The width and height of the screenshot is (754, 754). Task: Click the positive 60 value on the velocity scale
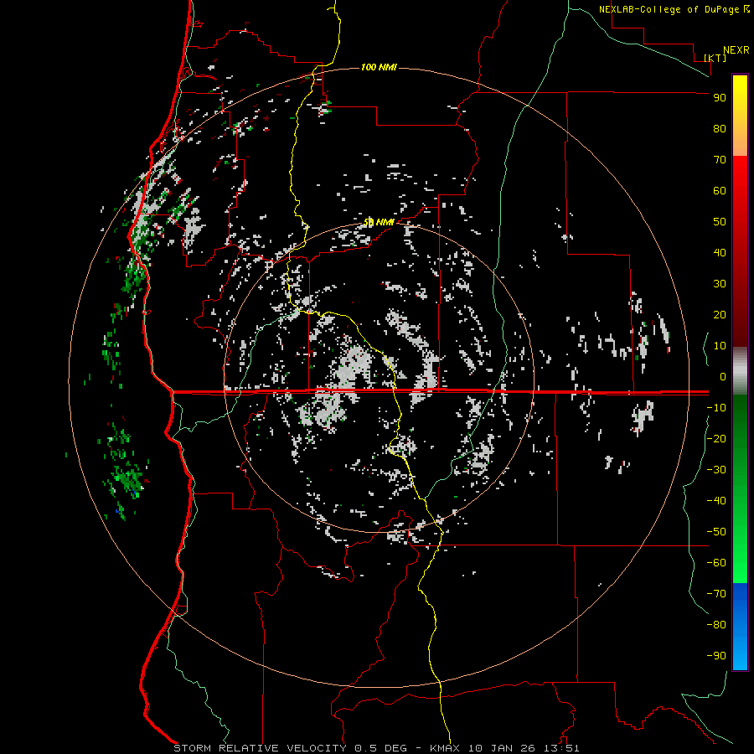pyautogui.click(x=720, y=191)
